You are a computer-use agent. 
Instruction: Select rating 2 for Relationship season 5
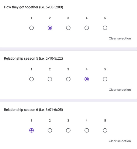point(50,79)
